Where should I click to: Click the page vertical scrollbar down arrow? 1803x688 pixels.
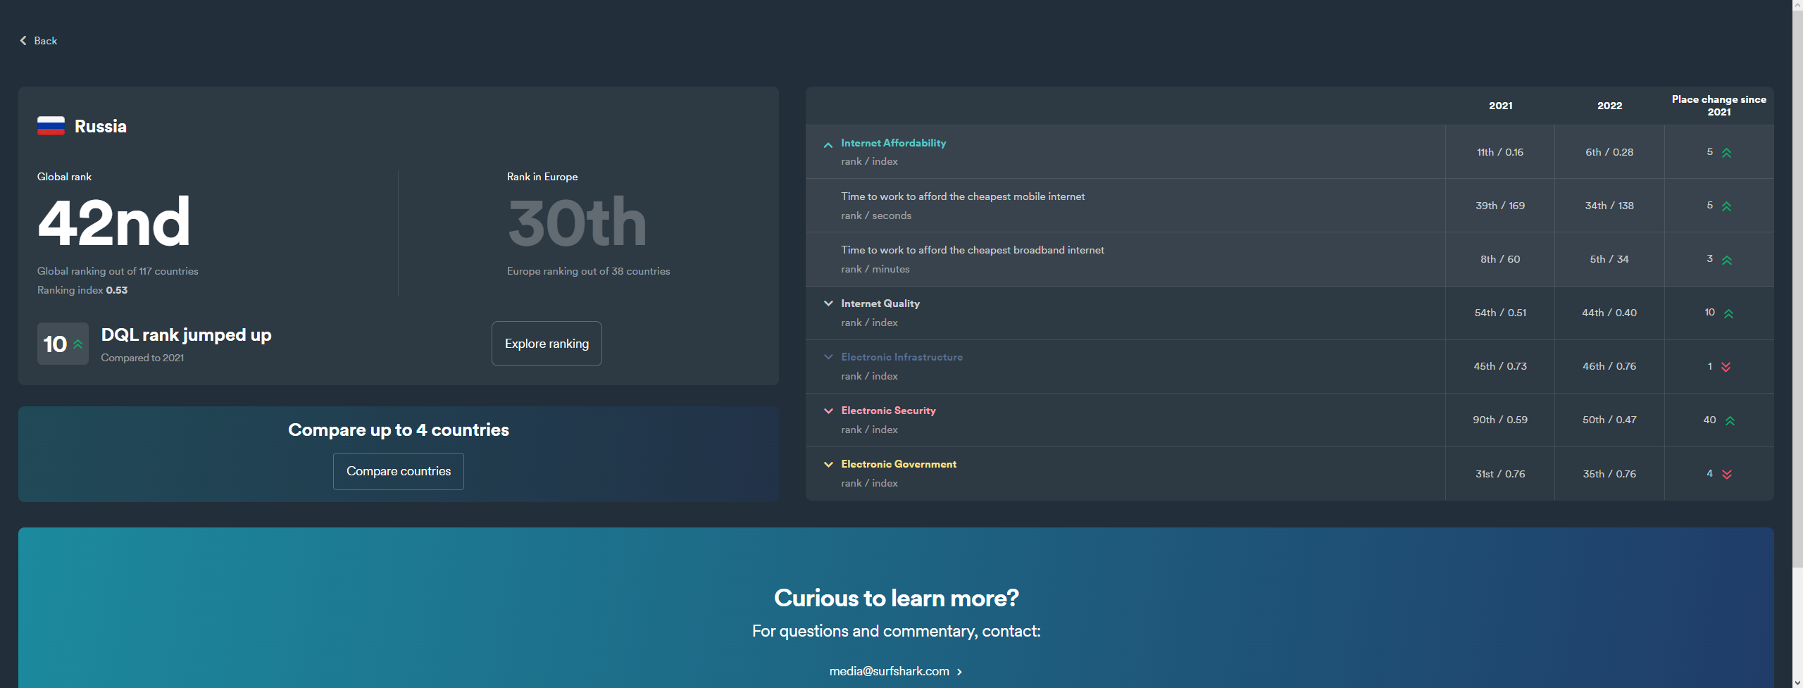[x=1797, y=682]
